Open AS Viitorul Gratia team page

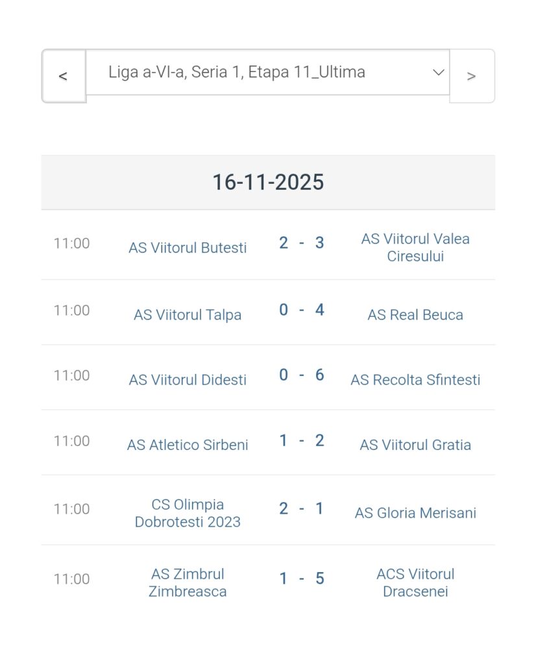pyautogui.click(x=415, y=445)
